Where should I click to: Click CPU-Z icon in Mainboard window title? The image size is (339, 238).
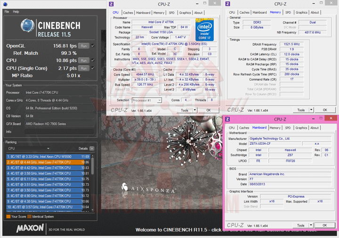(x=227, y=119)
